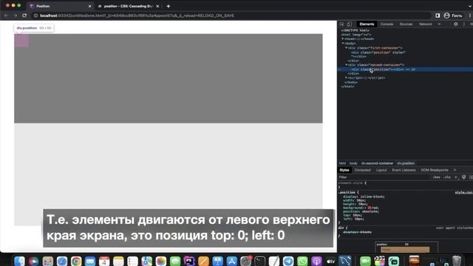Open App Store from the Dock

click(231, 261)
